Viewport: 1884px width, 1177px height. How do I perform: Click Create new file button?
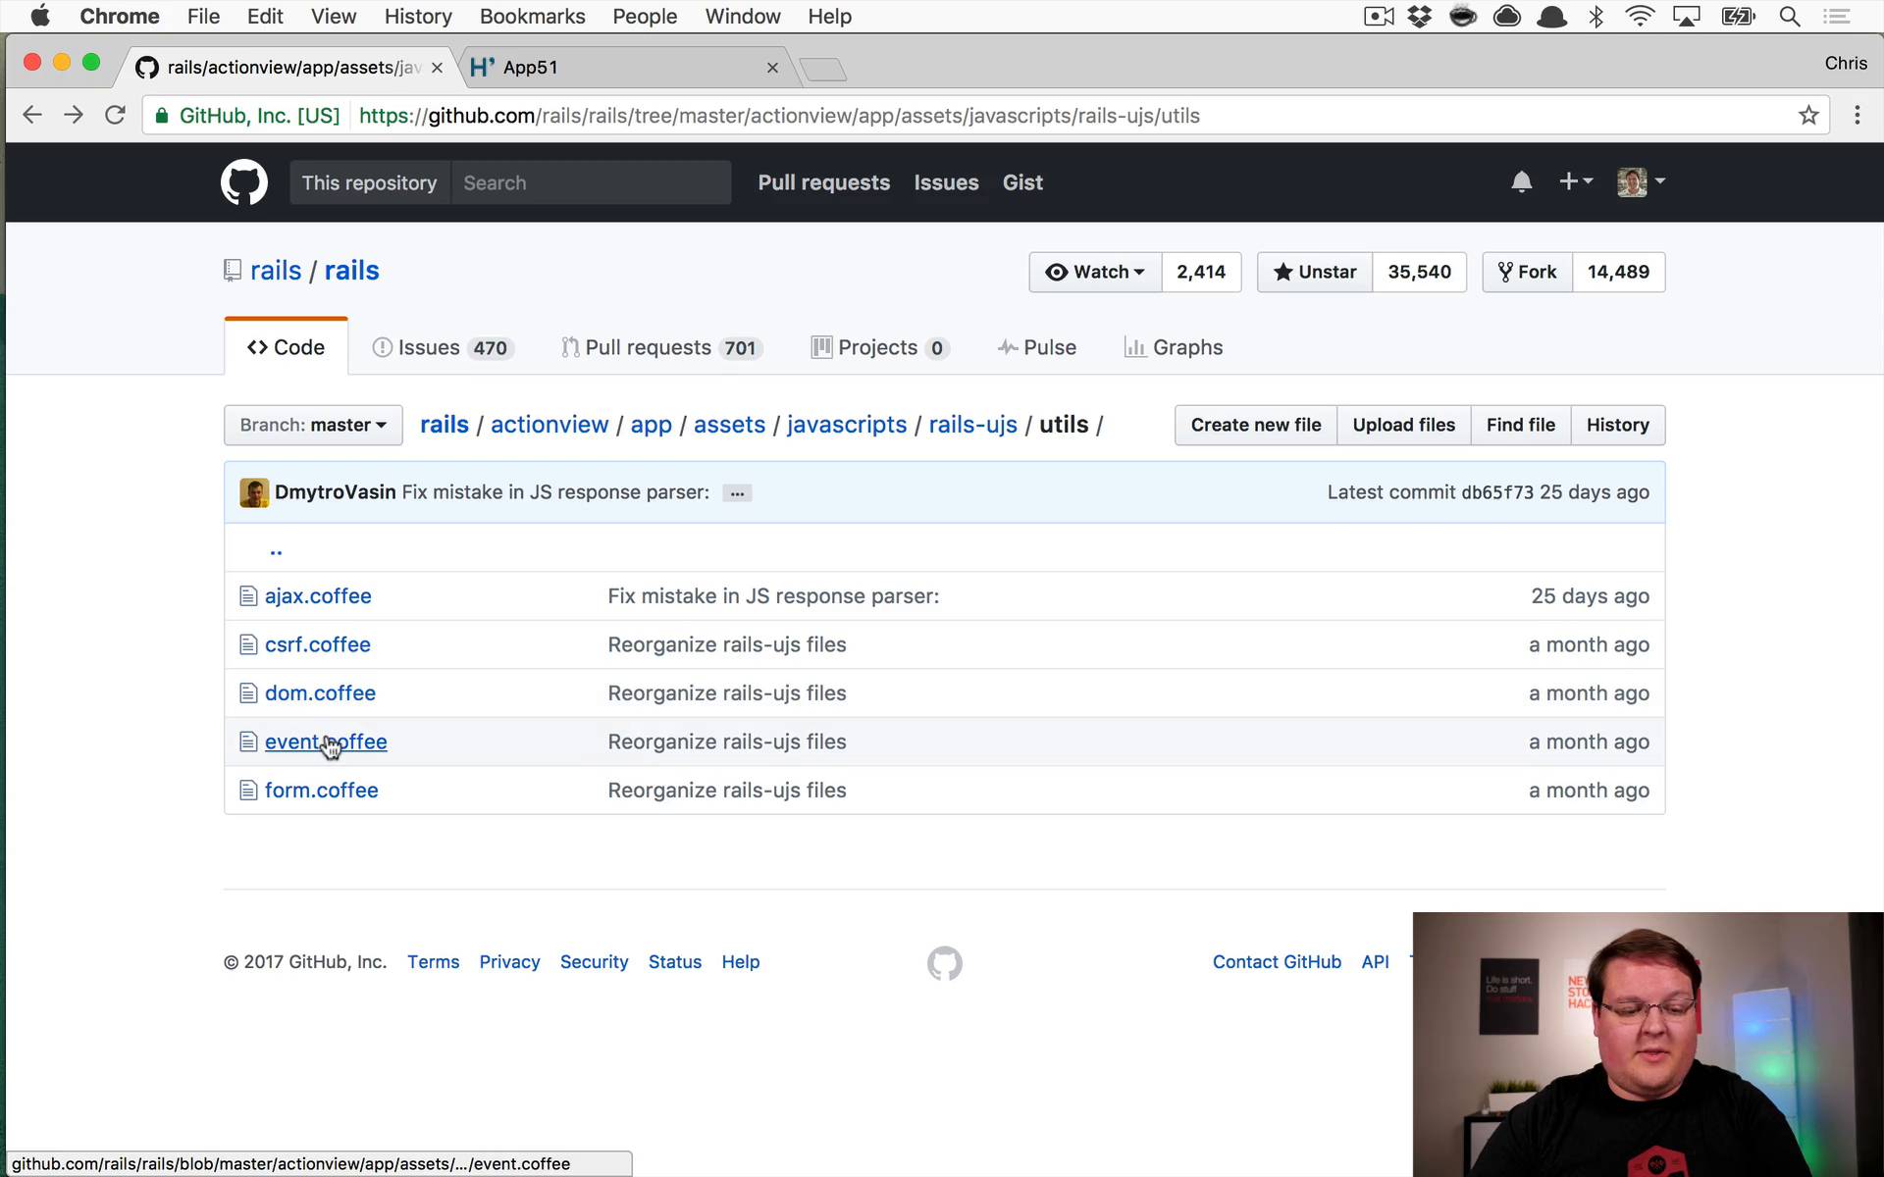[1256, 426]
